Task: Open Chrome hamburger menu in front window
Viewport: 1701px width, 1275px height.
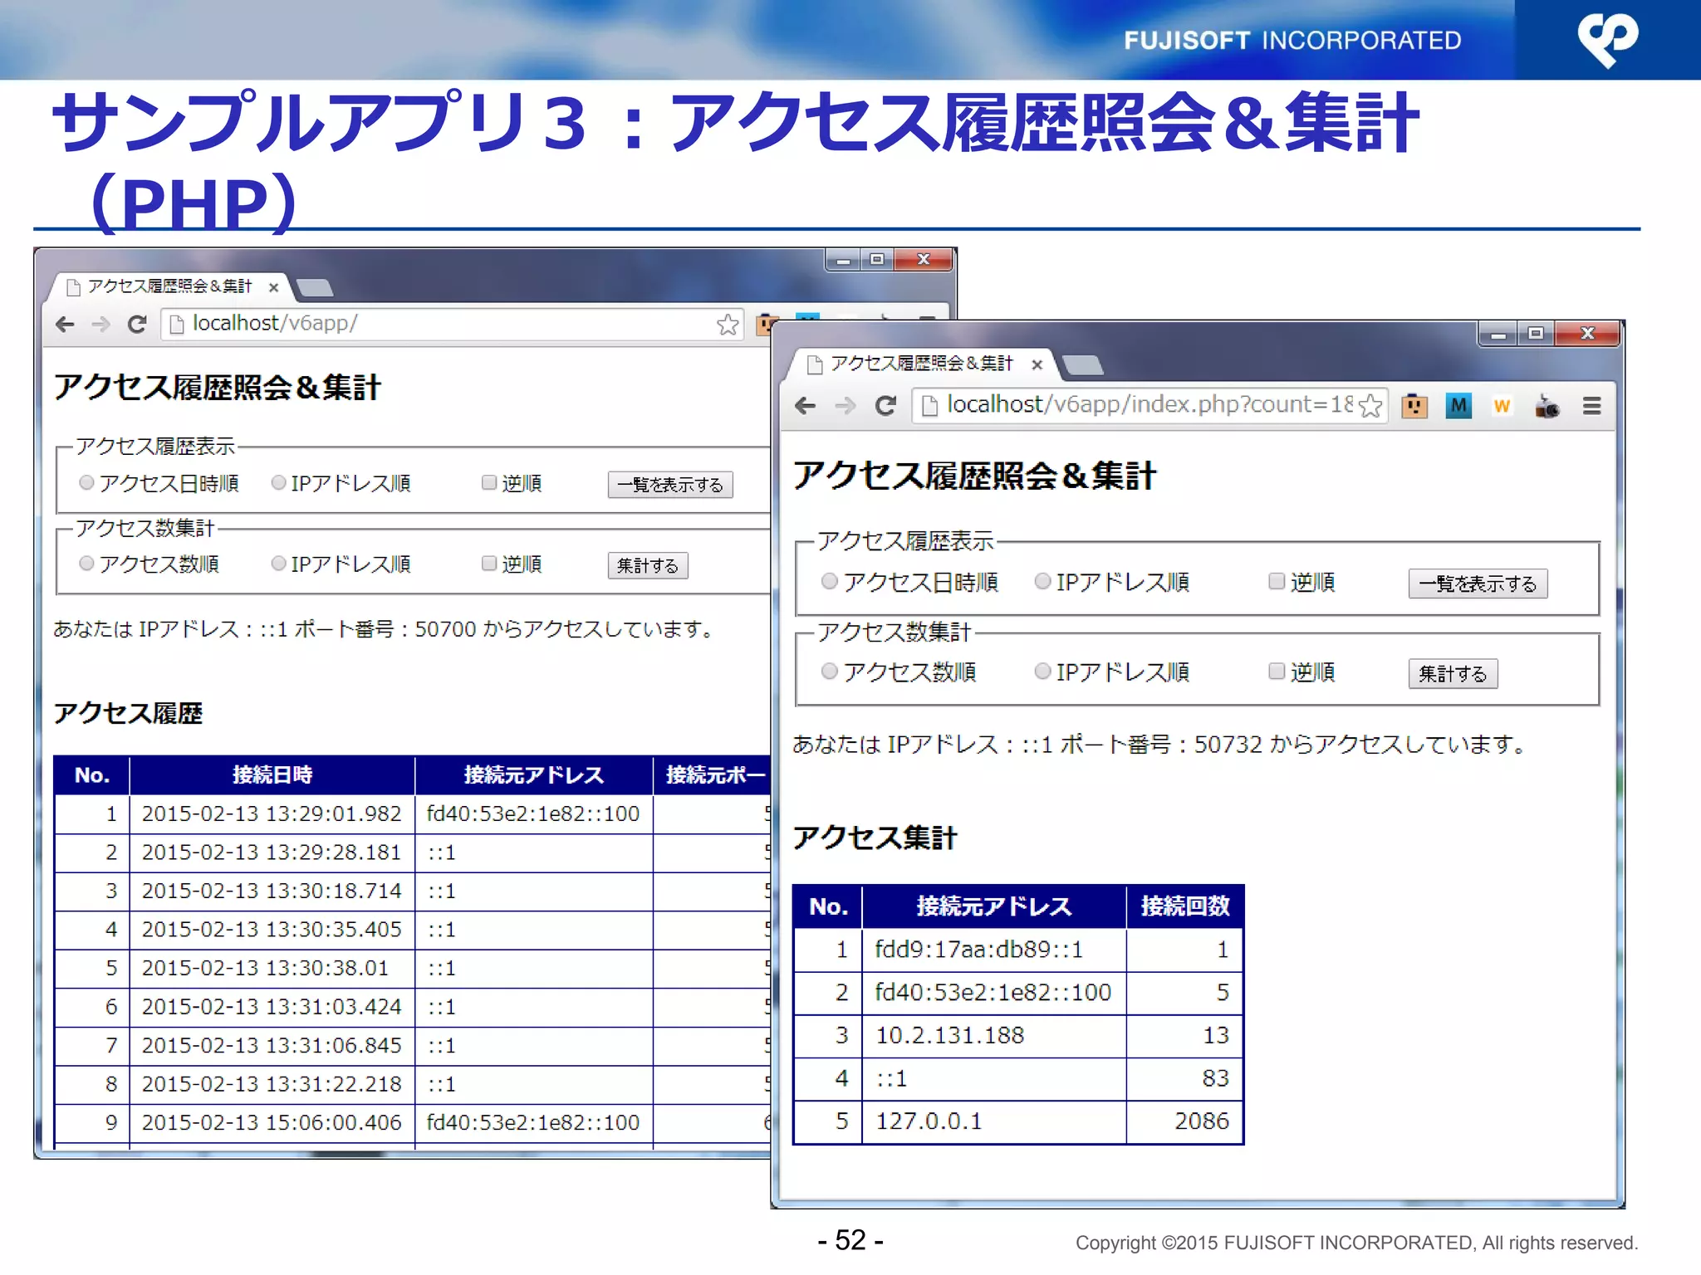Action: click(1591, 406)
